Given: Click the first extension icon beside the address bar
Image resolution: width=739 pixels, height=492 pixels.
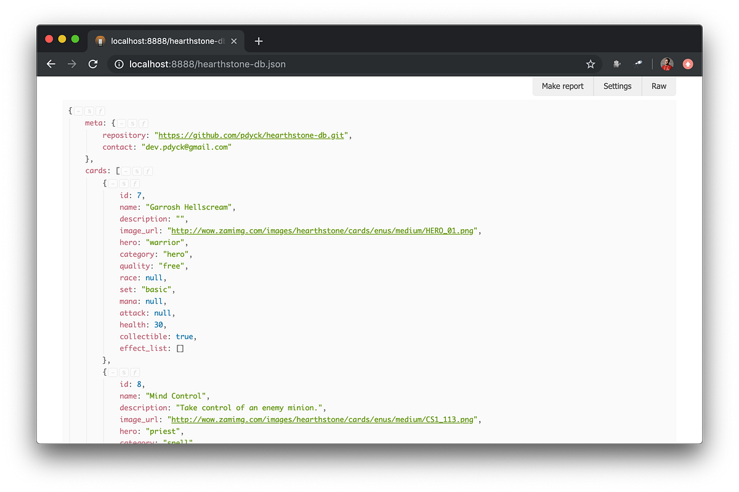Looking at the screenshot, I should point(616,63).
